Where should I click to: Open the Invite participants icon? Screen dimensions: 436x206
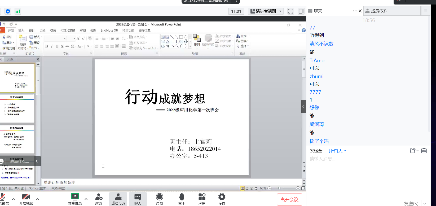click(99, 197)
